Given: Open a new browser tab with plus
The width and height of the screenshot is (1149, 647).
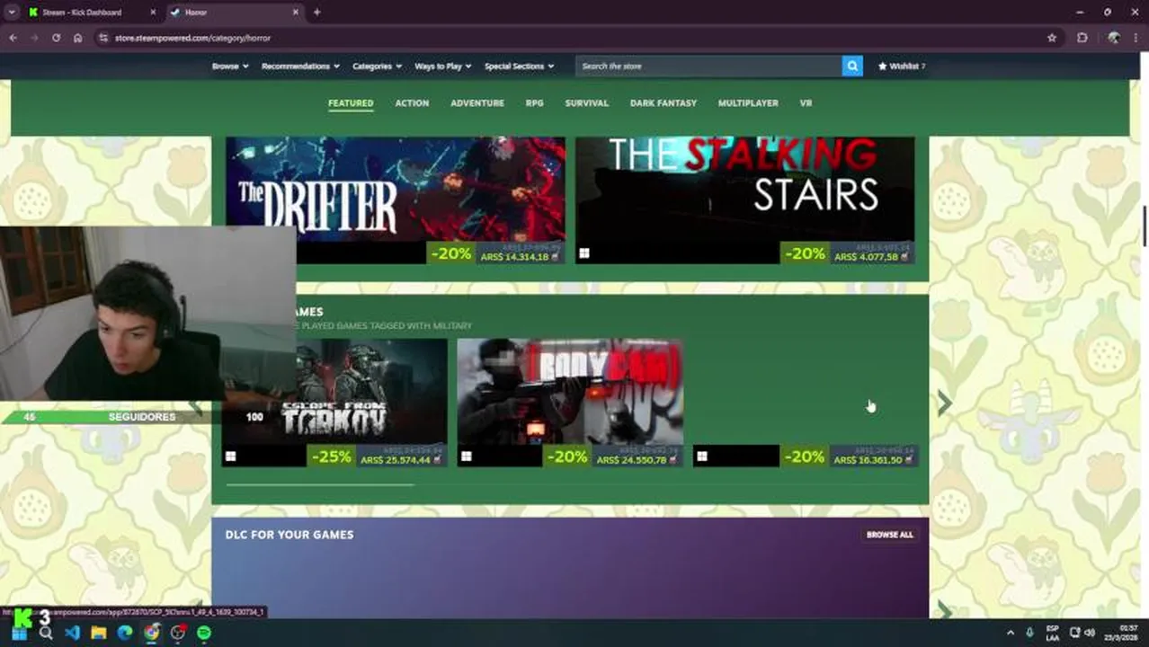Looking at the screenshot, I should click(x=316, y=12).
